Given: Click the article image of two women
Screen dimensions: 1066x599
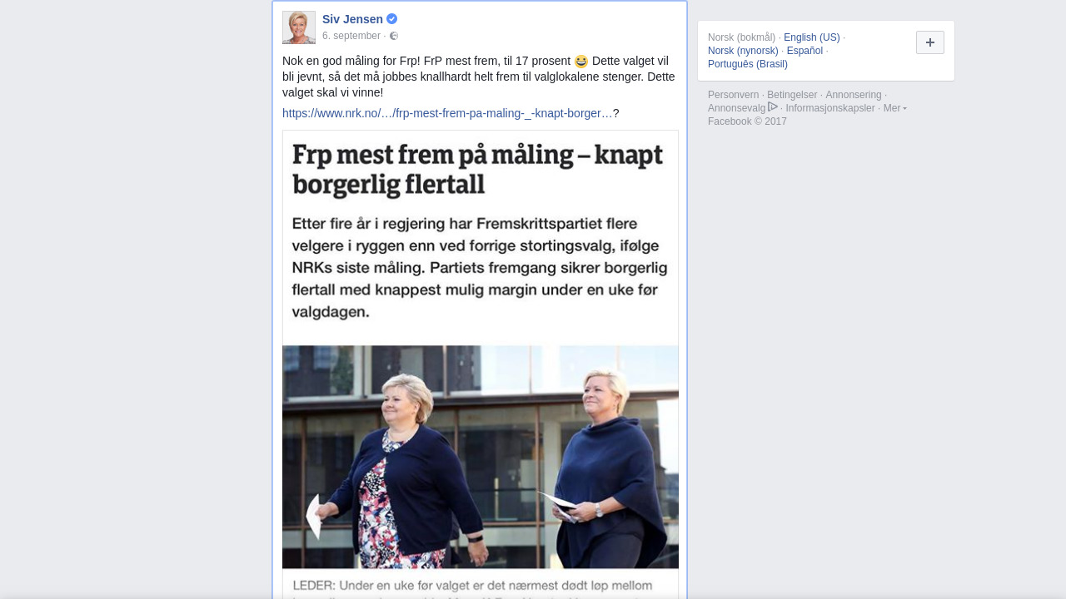Looking at the screenshot, I should point(481,457).
